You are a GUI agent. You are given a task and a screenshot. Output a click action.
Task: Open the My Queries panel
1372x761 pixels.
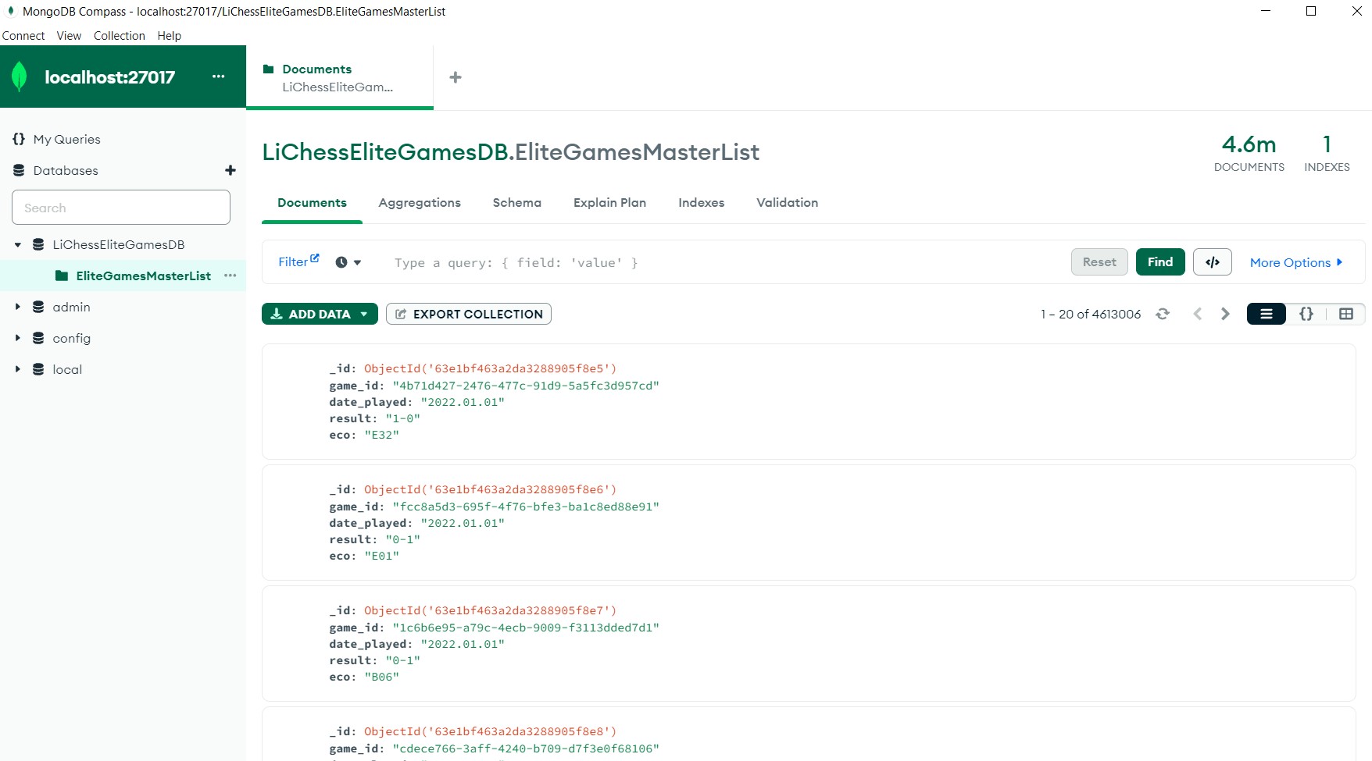[x=66, y=138]
